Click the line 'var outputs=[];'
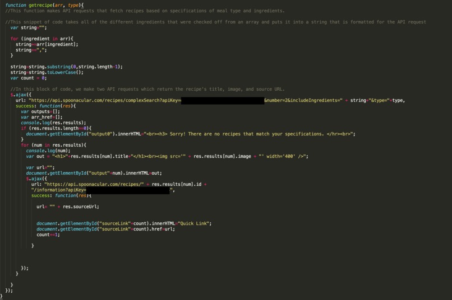This screenshot has height=300, width=452. 40,111
